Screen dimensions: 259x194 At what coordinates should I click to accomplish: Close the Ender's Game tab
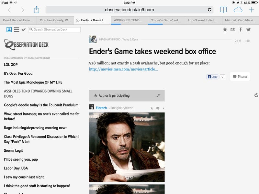(x=78, y=20)
